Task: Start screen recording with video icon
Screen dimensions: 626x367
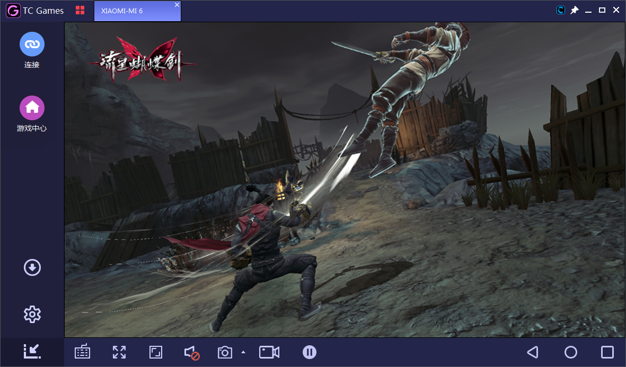Action: pyautogui.click(x=269, y=352)
